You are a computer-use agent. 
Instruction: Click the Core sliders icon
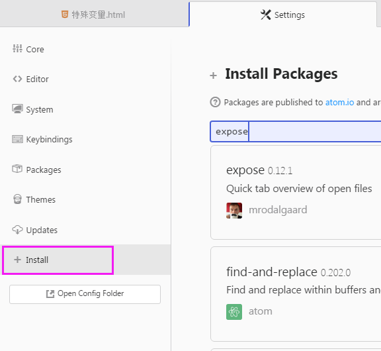[17, 48]
